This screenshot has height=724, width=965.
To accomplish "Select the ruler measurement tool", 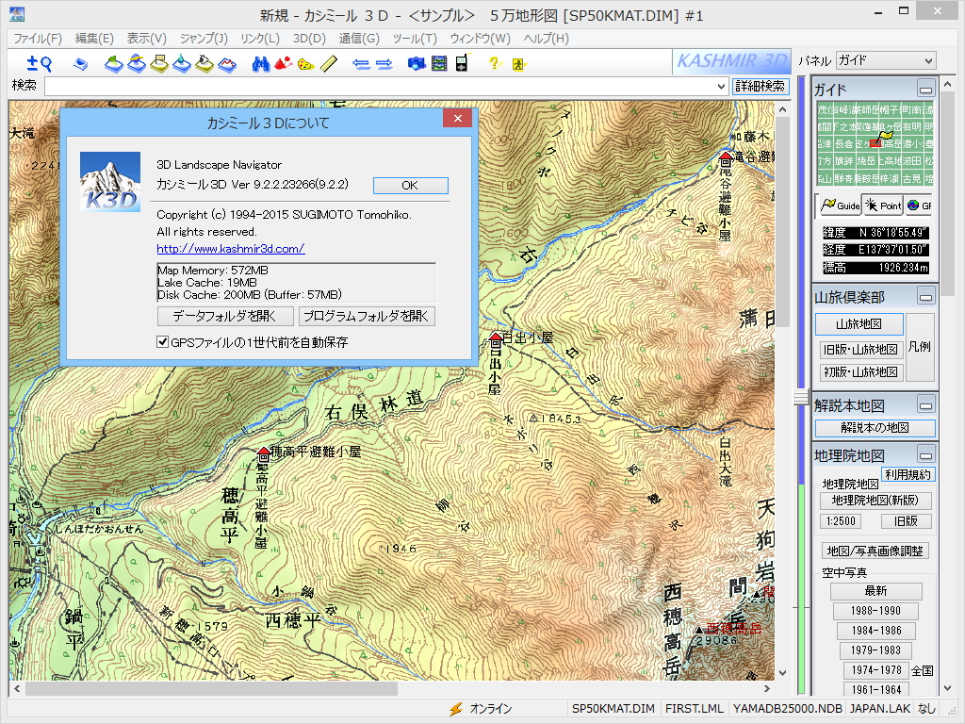I will point(329,63).
